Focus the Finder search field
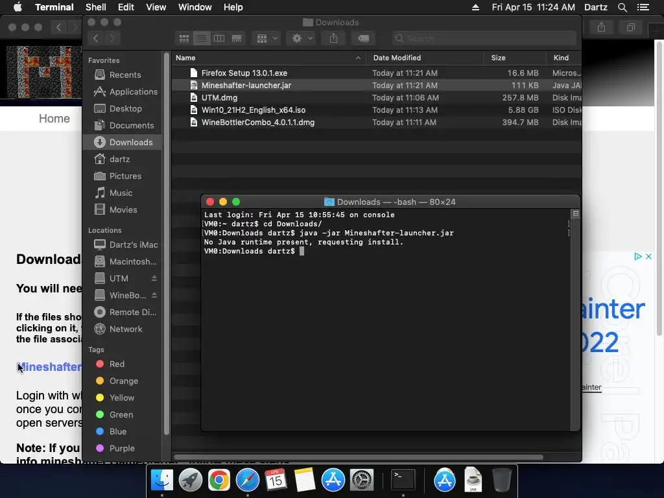This screenshot has width=664, height=498. (484, 38)
